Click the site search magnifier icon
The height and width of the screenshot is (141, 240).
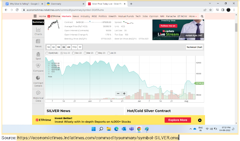click(x=202, y=16)
